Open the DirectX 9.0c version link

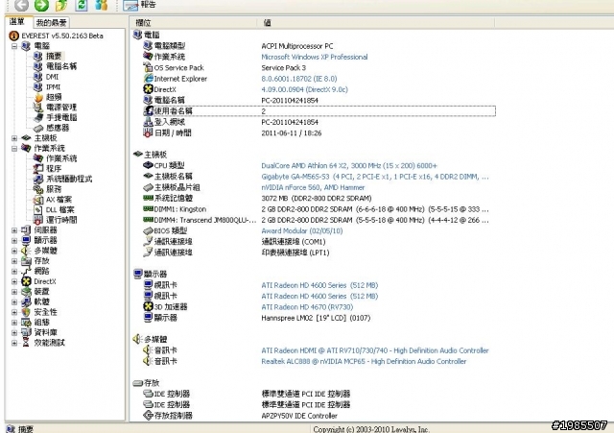[x=305, y=89]
